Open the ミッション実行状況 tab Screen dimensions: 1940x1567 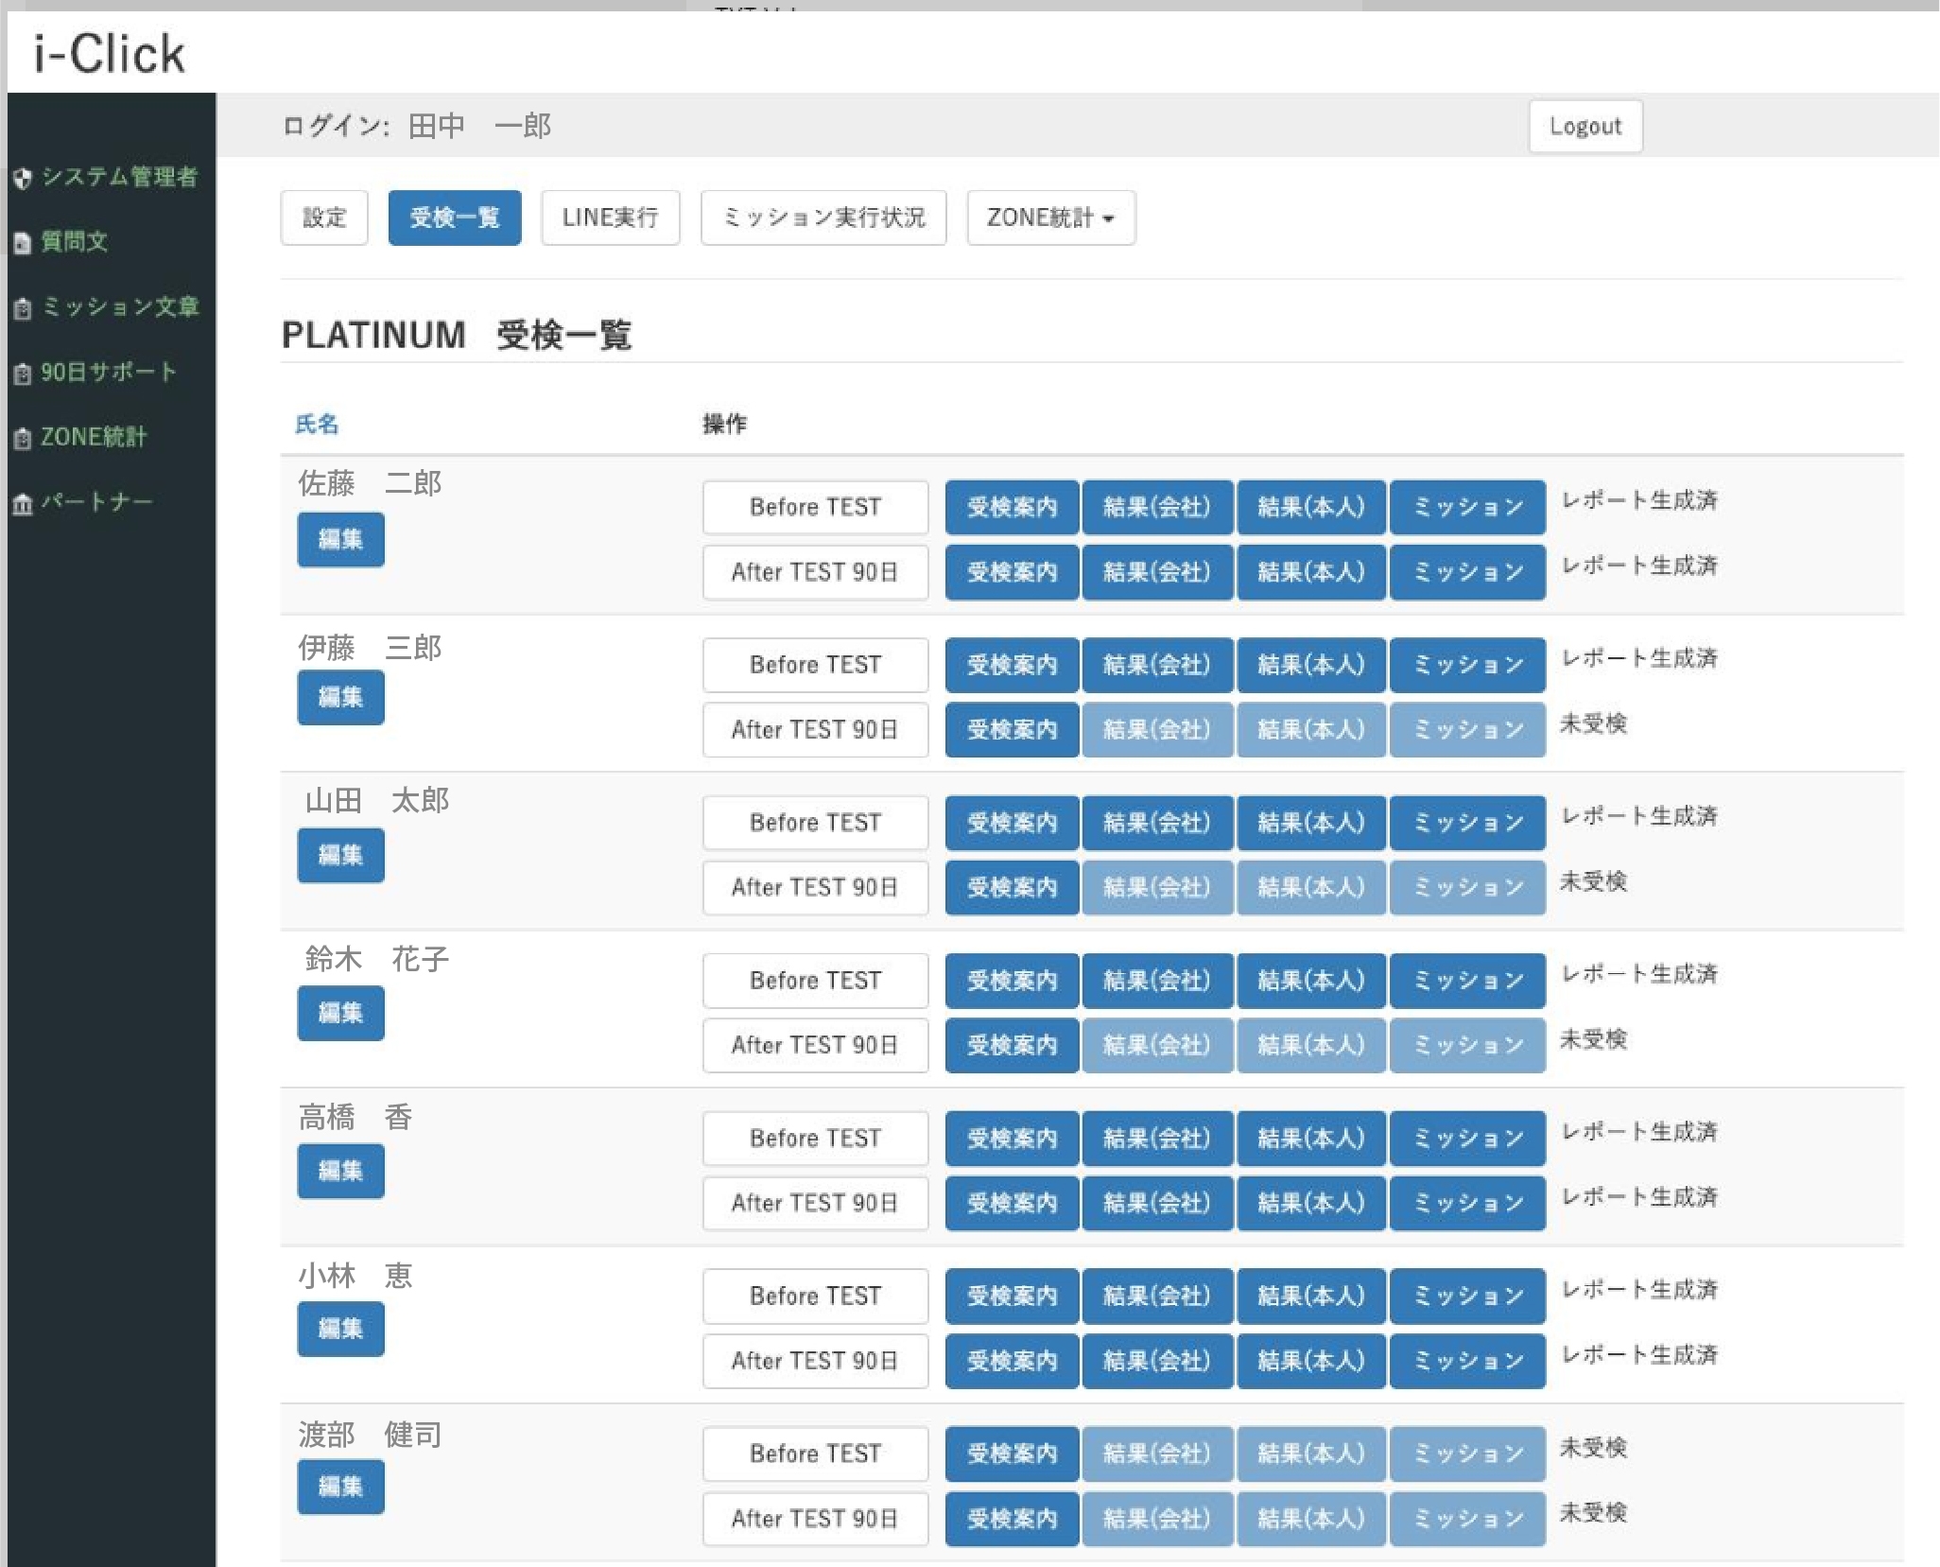tap(823, 218)
